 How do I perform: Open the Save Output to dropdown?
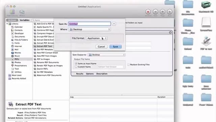point(107,55)
